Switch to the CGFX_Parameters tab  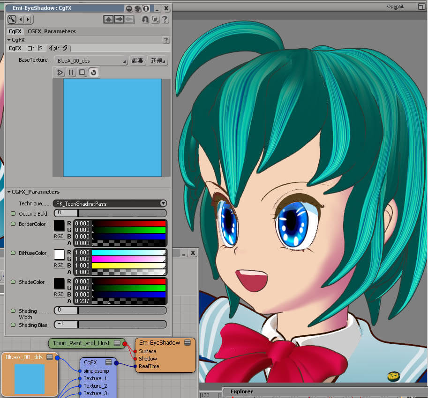pos(52,31)
